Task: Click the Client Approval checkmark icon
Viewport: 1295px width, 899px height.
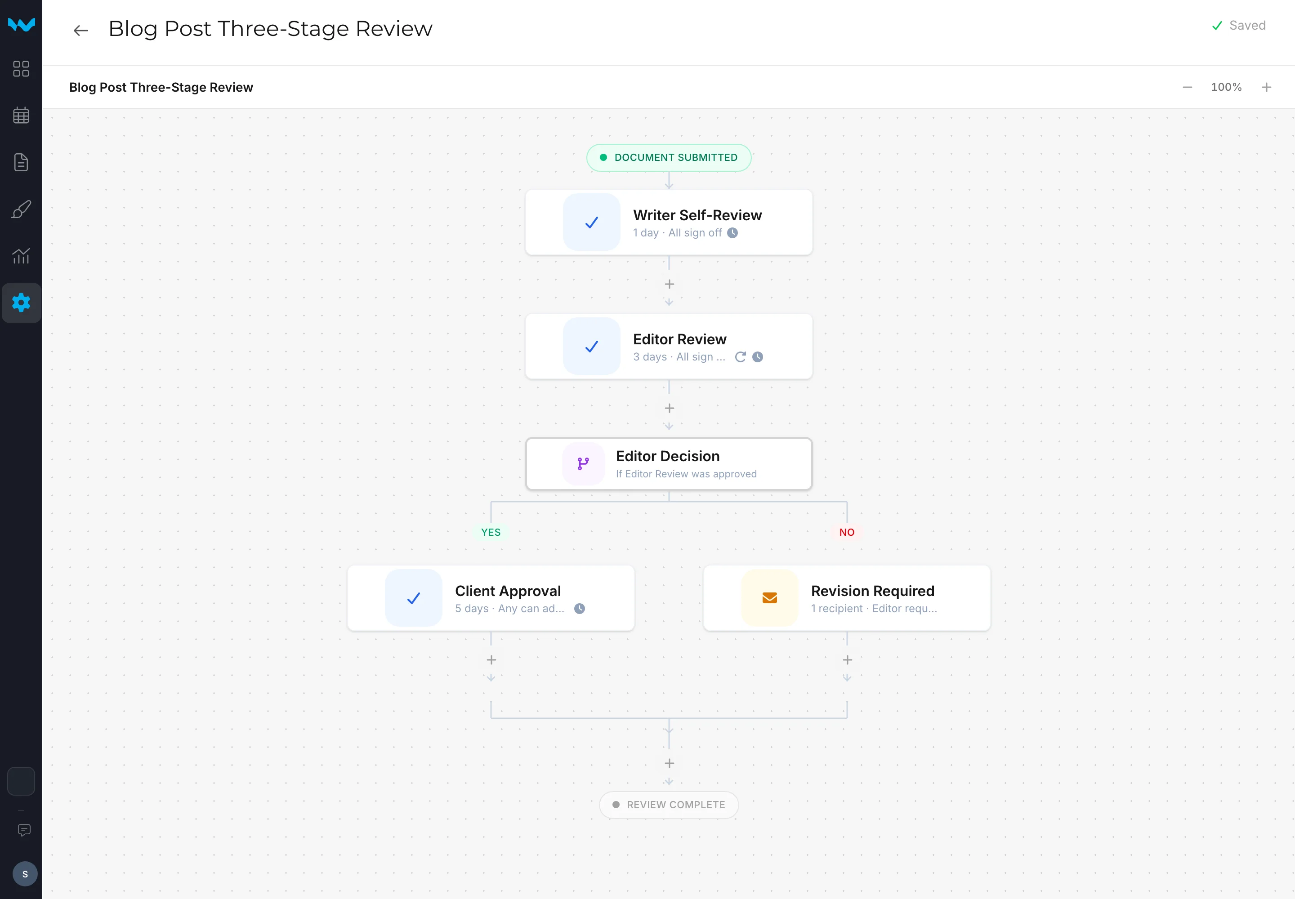Action: coord(413,598)
